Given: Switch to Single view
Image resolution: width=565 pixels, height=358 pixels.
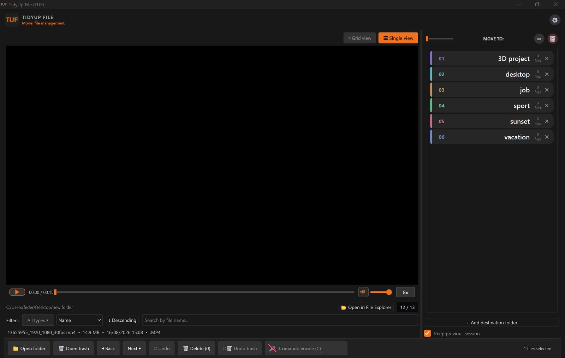Looking at the screenshot, I should tap(398, 38).
